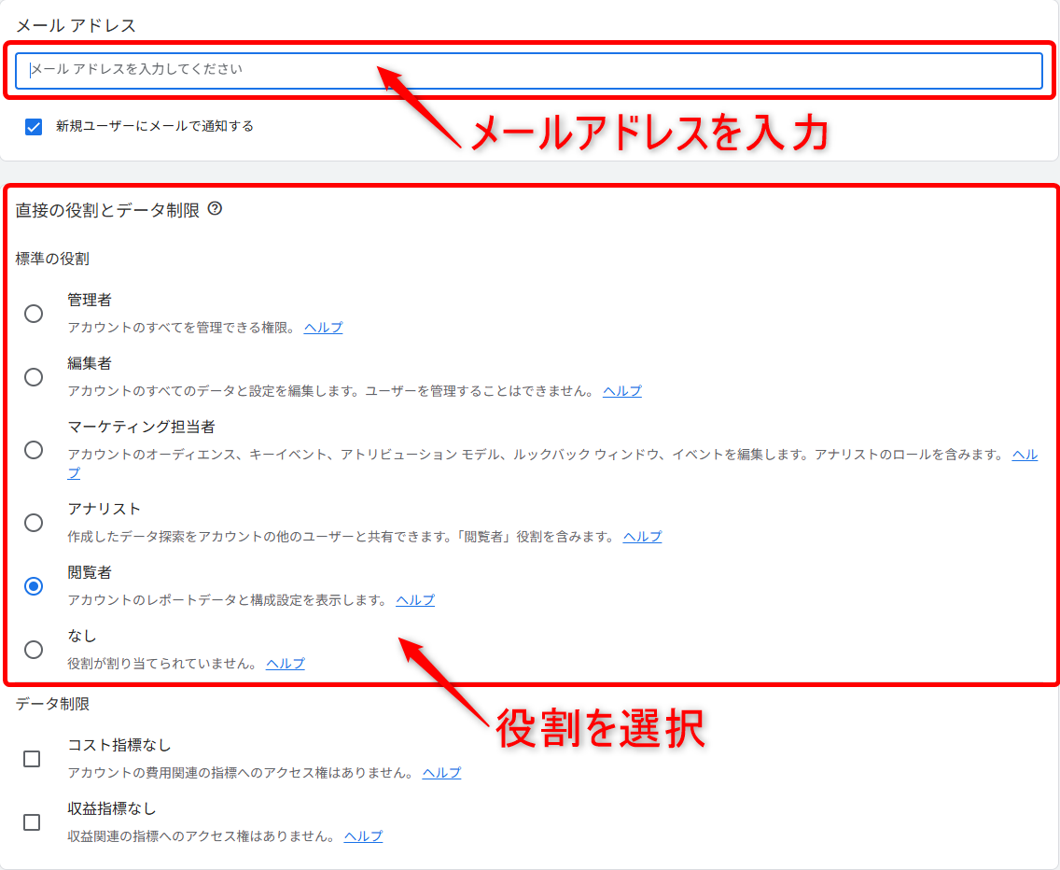Open the ヘルプ link for なし role

point(286,664)
